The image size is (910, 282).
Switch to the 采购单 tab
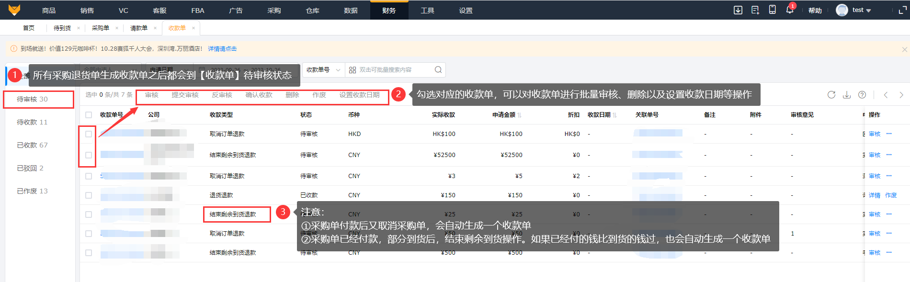(101, 28)
